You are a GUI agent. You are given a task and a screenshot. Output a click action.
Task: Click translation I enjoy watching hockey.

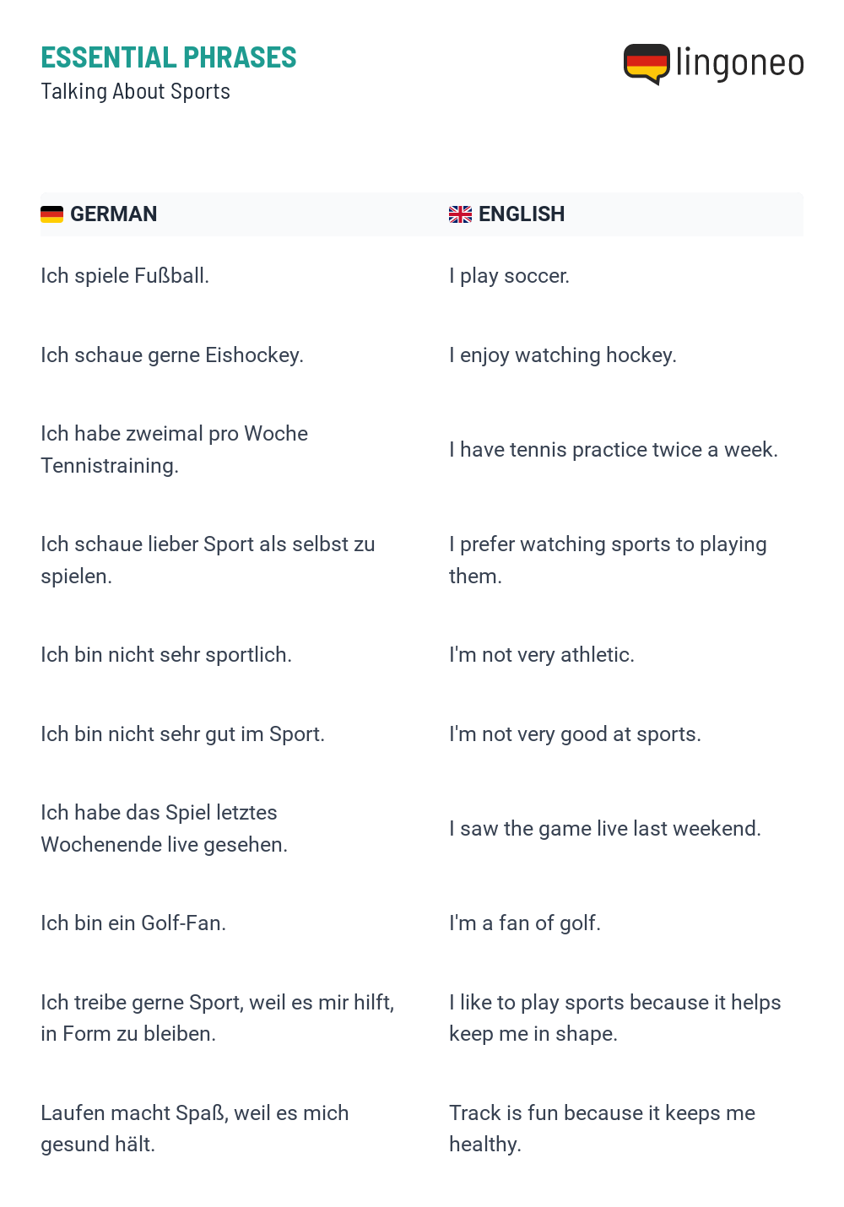563,355
